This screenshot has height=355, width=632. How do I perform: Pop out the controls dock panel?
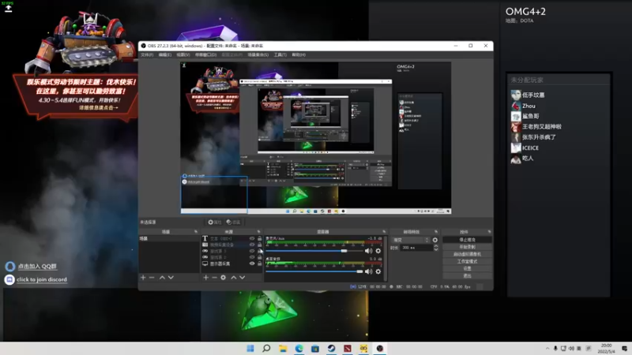point(489,232)
